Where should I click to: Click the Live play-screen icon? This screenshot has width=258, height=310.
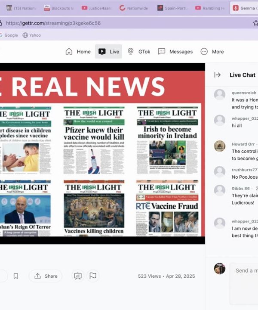(x=102, y=51)
